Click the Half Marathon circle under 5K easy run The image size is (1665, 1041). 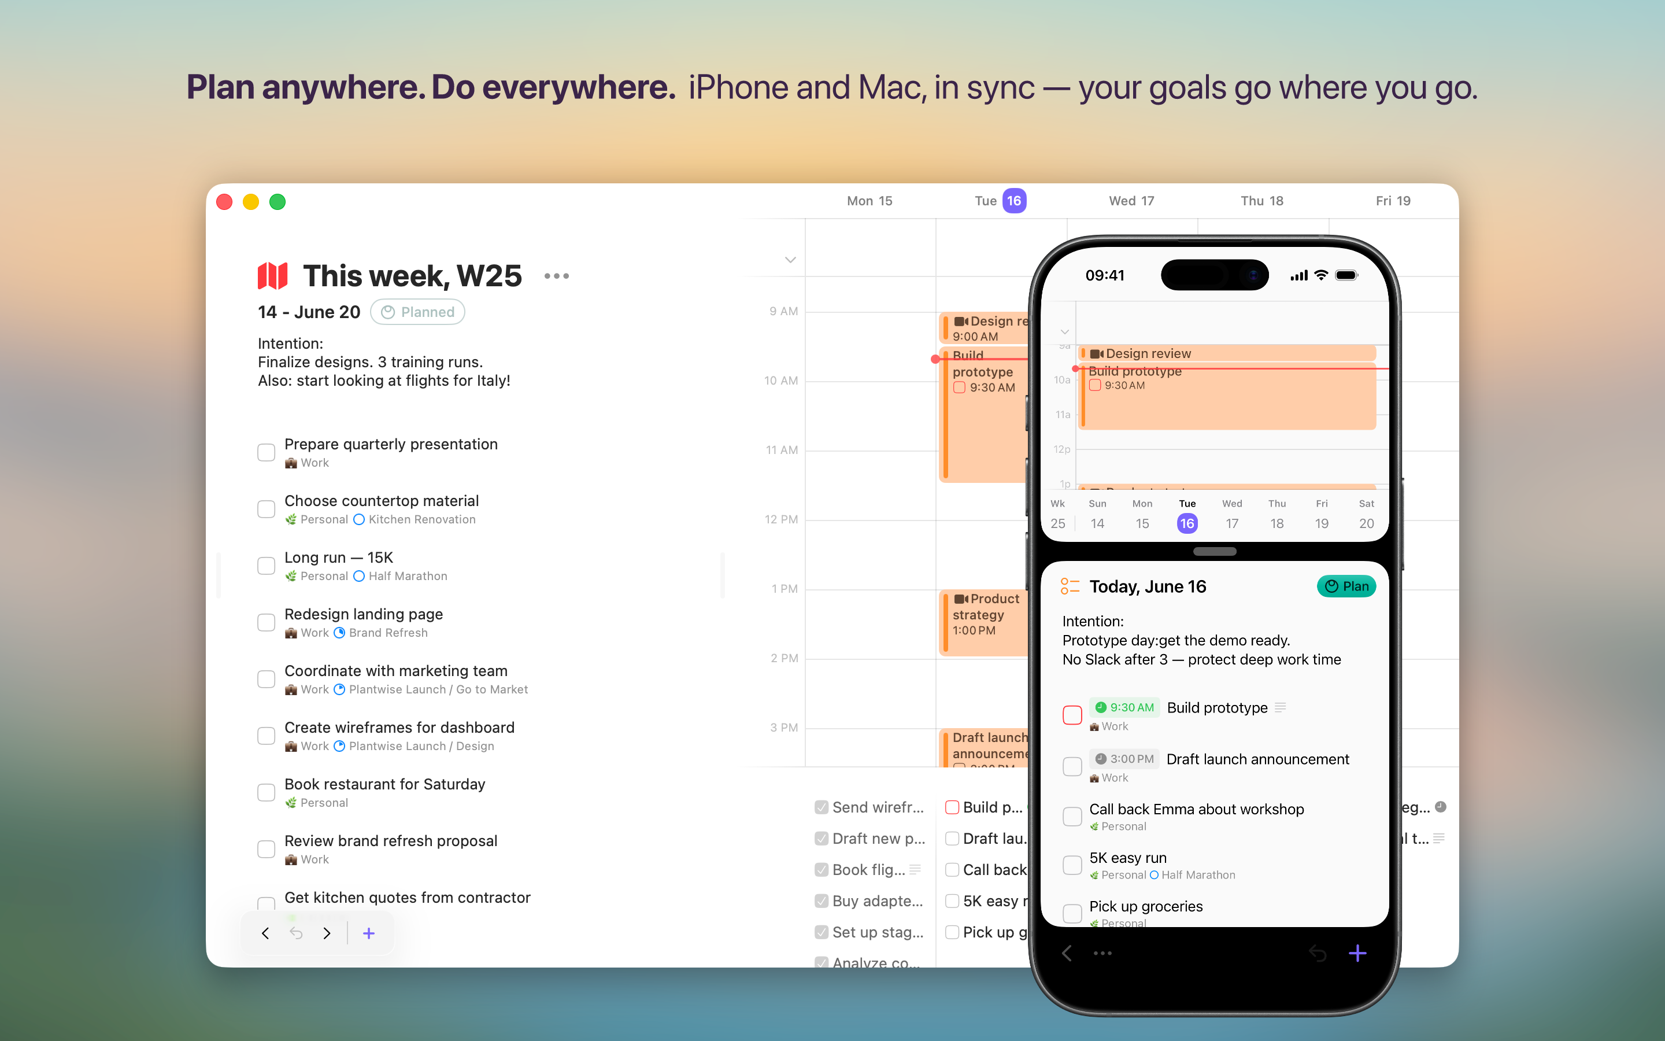pos(1154,874)
